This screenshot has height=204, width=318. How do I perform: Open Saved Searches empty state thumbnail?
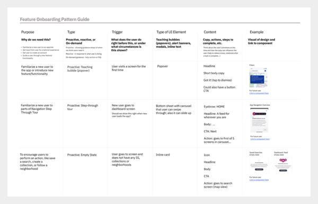[259, 165]
